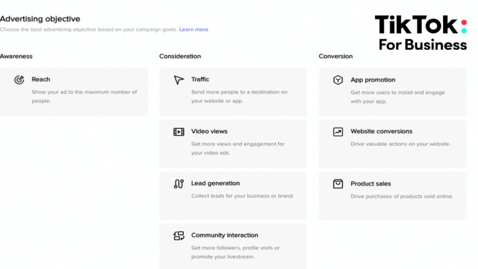
Task: Pick the Product sales objective title
Action: tap(371, 184)
